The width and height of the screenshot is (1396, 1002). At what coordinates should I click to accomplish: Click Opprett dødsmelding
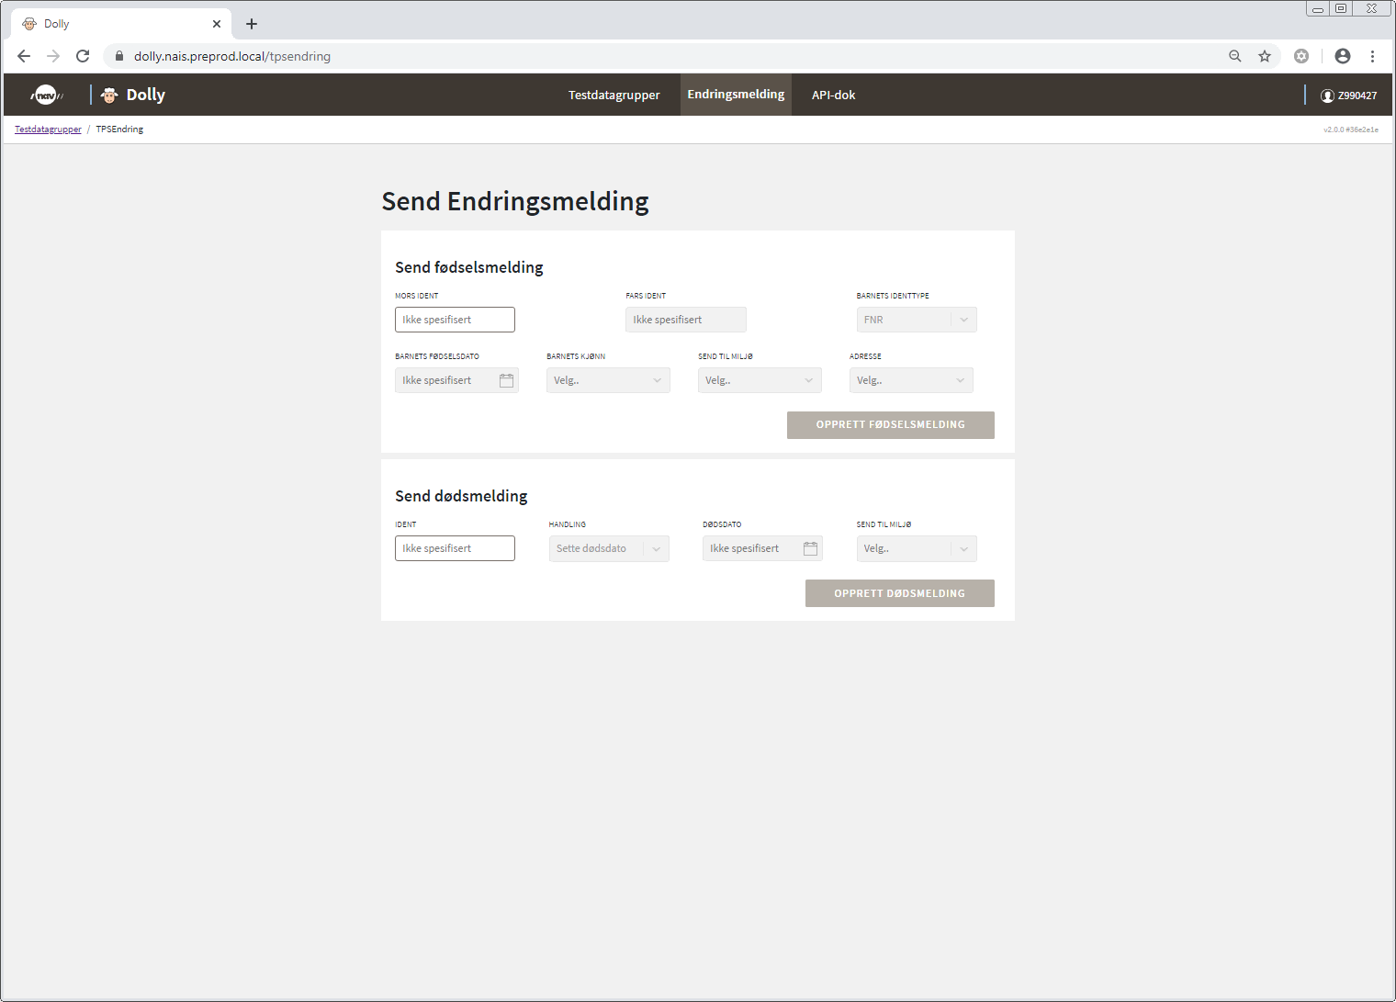(x=899, y=592)
